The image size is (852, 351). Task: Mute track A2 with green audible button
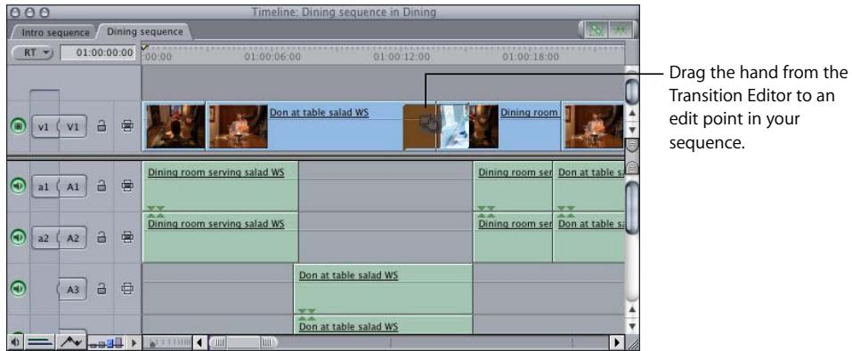click(18, 237)
